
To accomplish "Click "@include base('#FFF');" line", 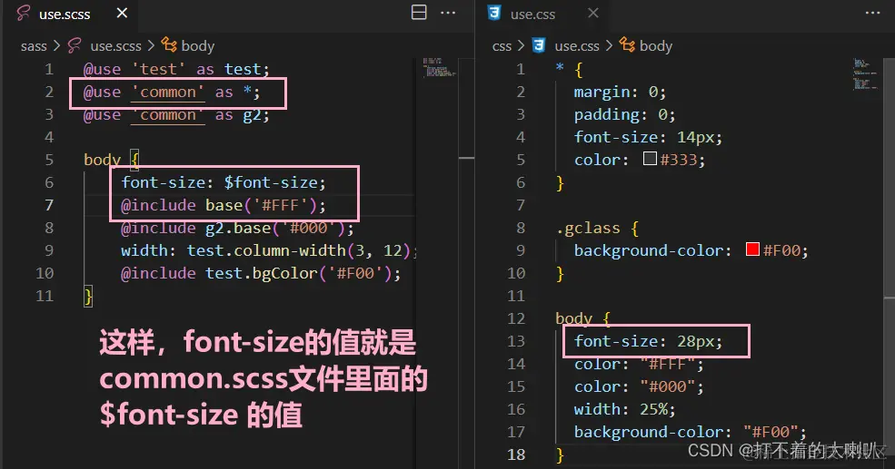I will click(224, 205).
